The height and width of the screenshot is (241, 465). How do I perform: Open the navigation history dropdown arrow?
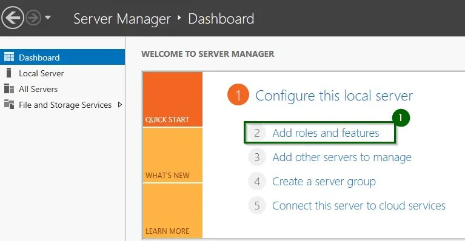[x=48, y=18]
